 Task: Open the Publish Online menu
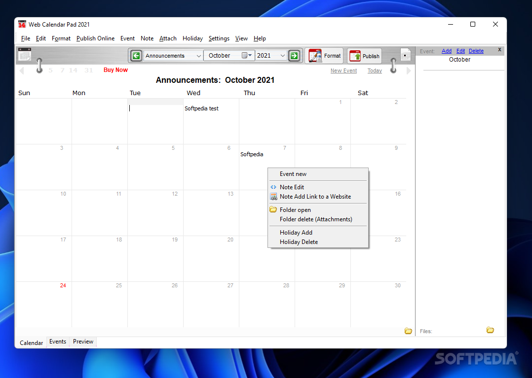95,38
